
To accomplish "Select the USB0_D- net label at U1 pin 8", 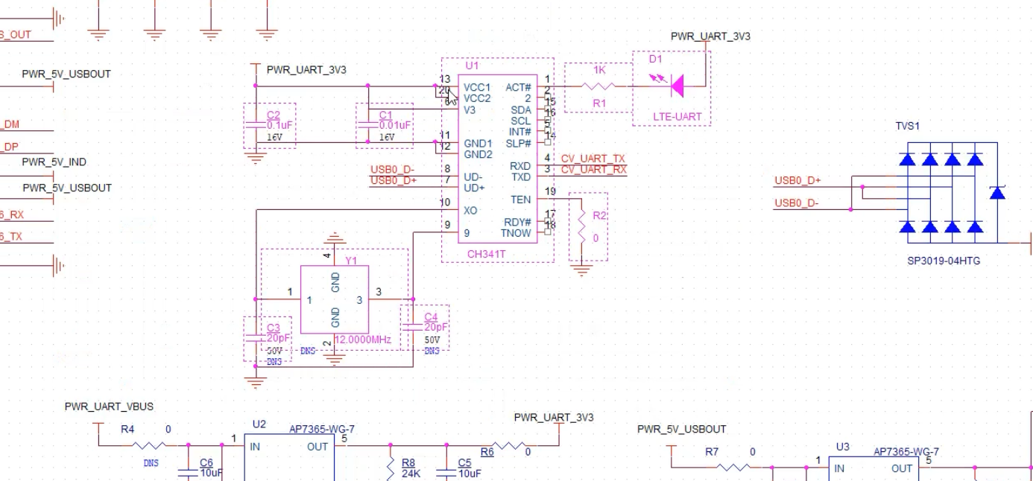I will 392,170.
